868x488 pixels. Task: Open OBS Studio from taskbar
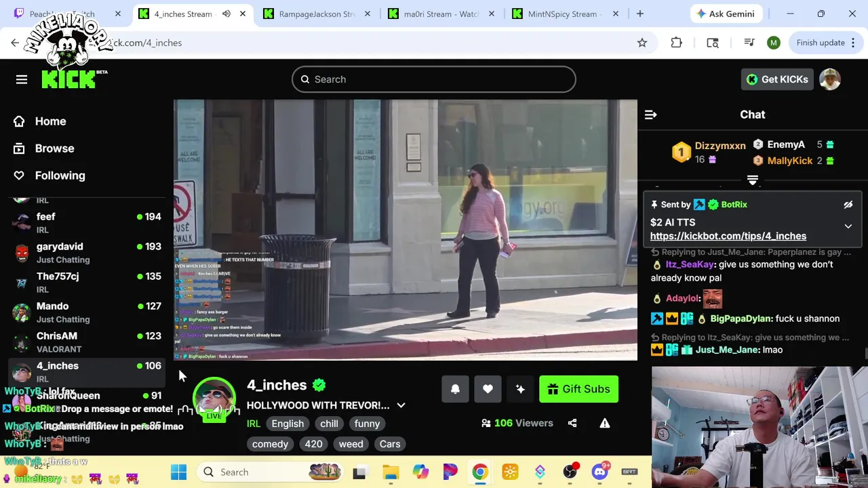pos(570,472)
